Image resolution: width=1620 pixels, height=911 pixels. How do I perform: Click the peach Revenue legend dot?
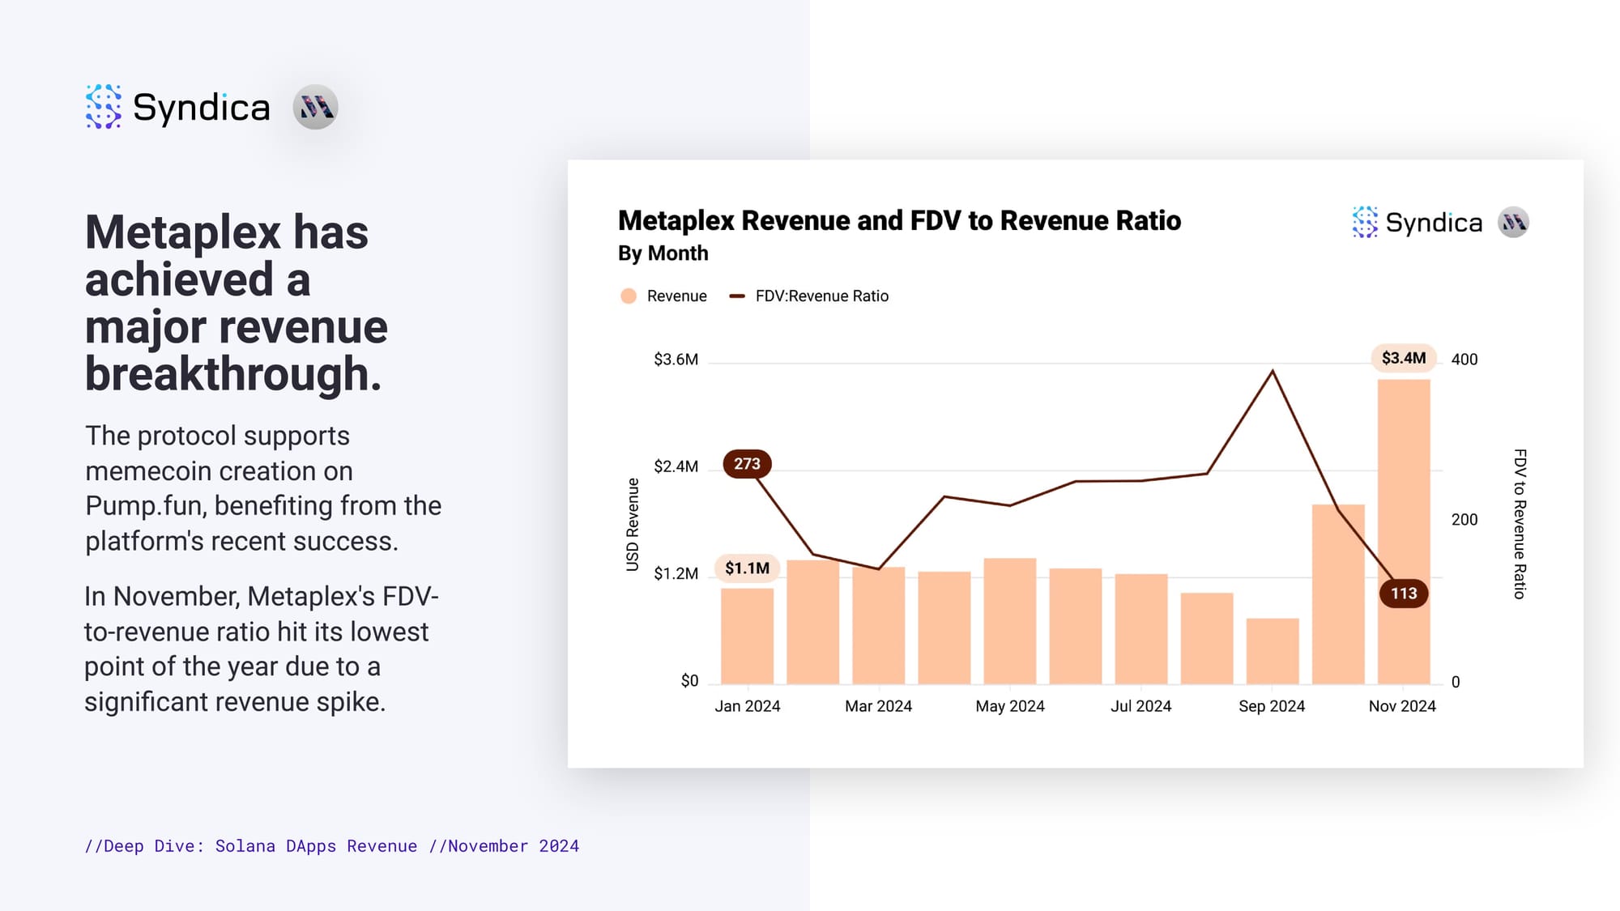coord(629,296)
